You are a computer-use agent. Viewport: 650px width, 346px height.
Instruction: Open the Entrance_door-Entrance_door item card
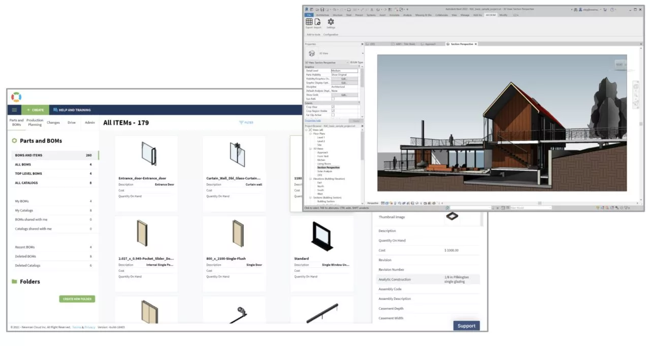tap(146, 173)
